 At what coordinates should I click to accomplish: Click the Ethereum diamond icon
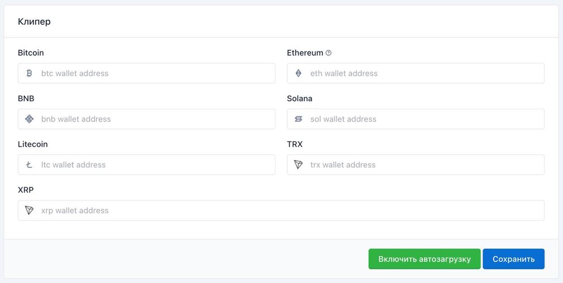(298, 74)
